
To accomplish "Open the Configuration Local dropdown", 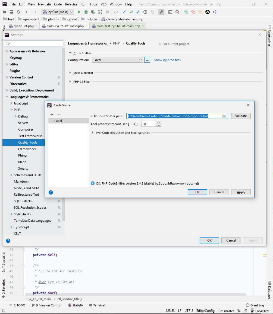I will pyautogui.click(x=117, y=60).
